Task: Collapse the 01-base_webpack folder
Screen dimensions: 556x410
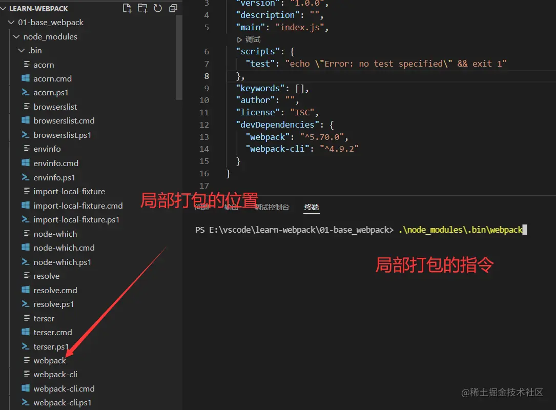Action: click(11, 23)
